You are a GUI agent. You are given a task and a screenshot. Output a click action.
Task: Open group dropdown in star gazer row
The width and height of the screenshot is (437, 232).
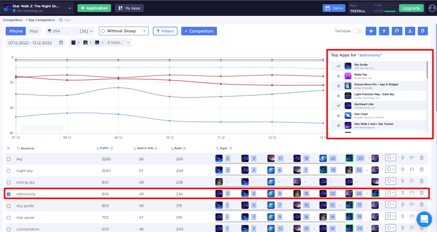coord(391,216)
